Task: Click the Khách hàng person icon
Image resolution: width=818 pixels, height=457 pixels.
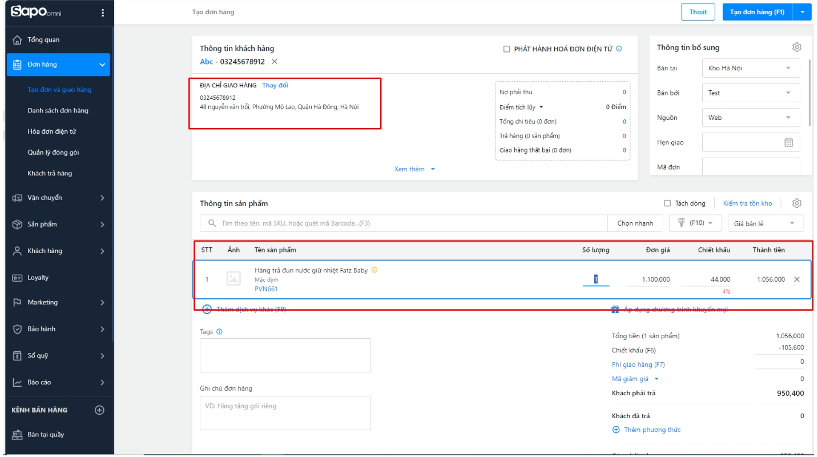Action: (17, 251)
